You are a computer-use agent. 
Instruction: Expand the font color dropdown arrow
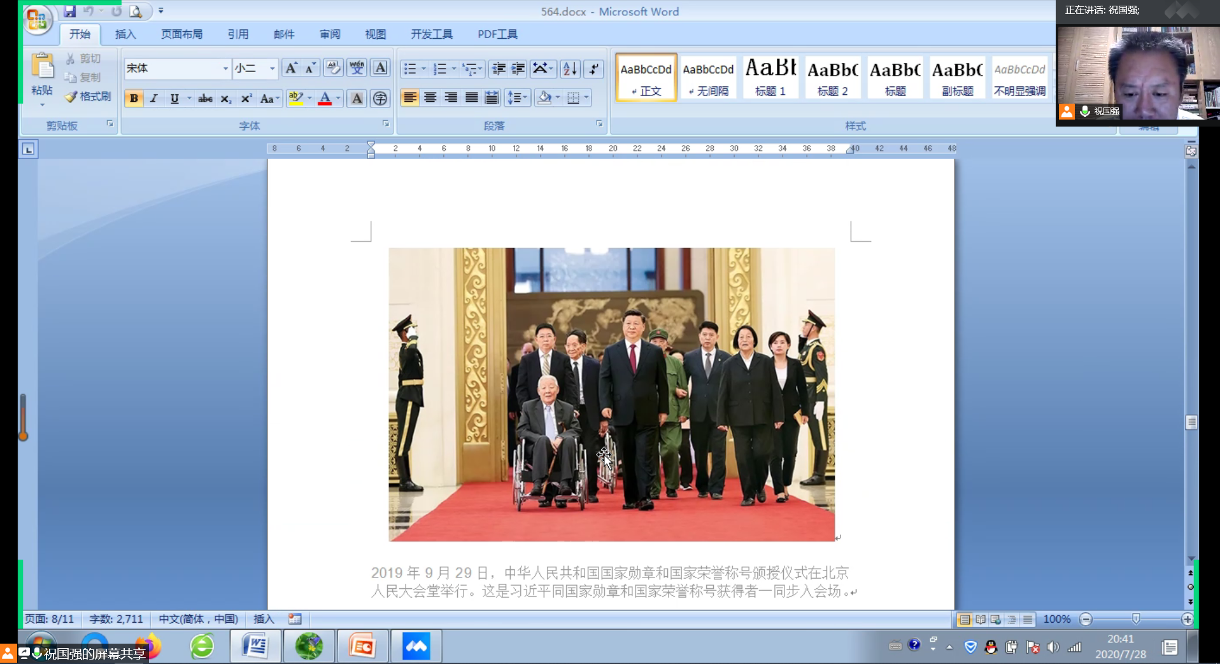coord(338,99)
